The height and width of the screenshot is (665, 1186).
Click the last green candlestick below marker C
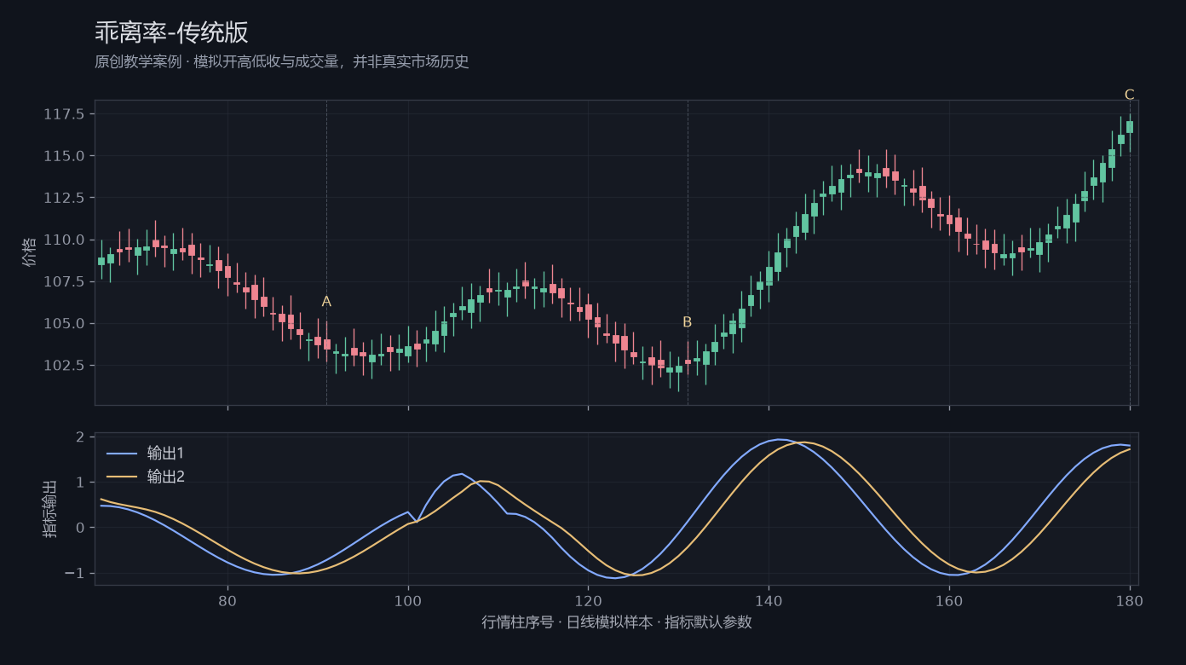[1130, 127]
